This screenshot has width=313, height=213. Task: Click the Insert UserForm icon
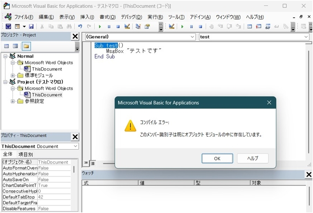[17, 26]
